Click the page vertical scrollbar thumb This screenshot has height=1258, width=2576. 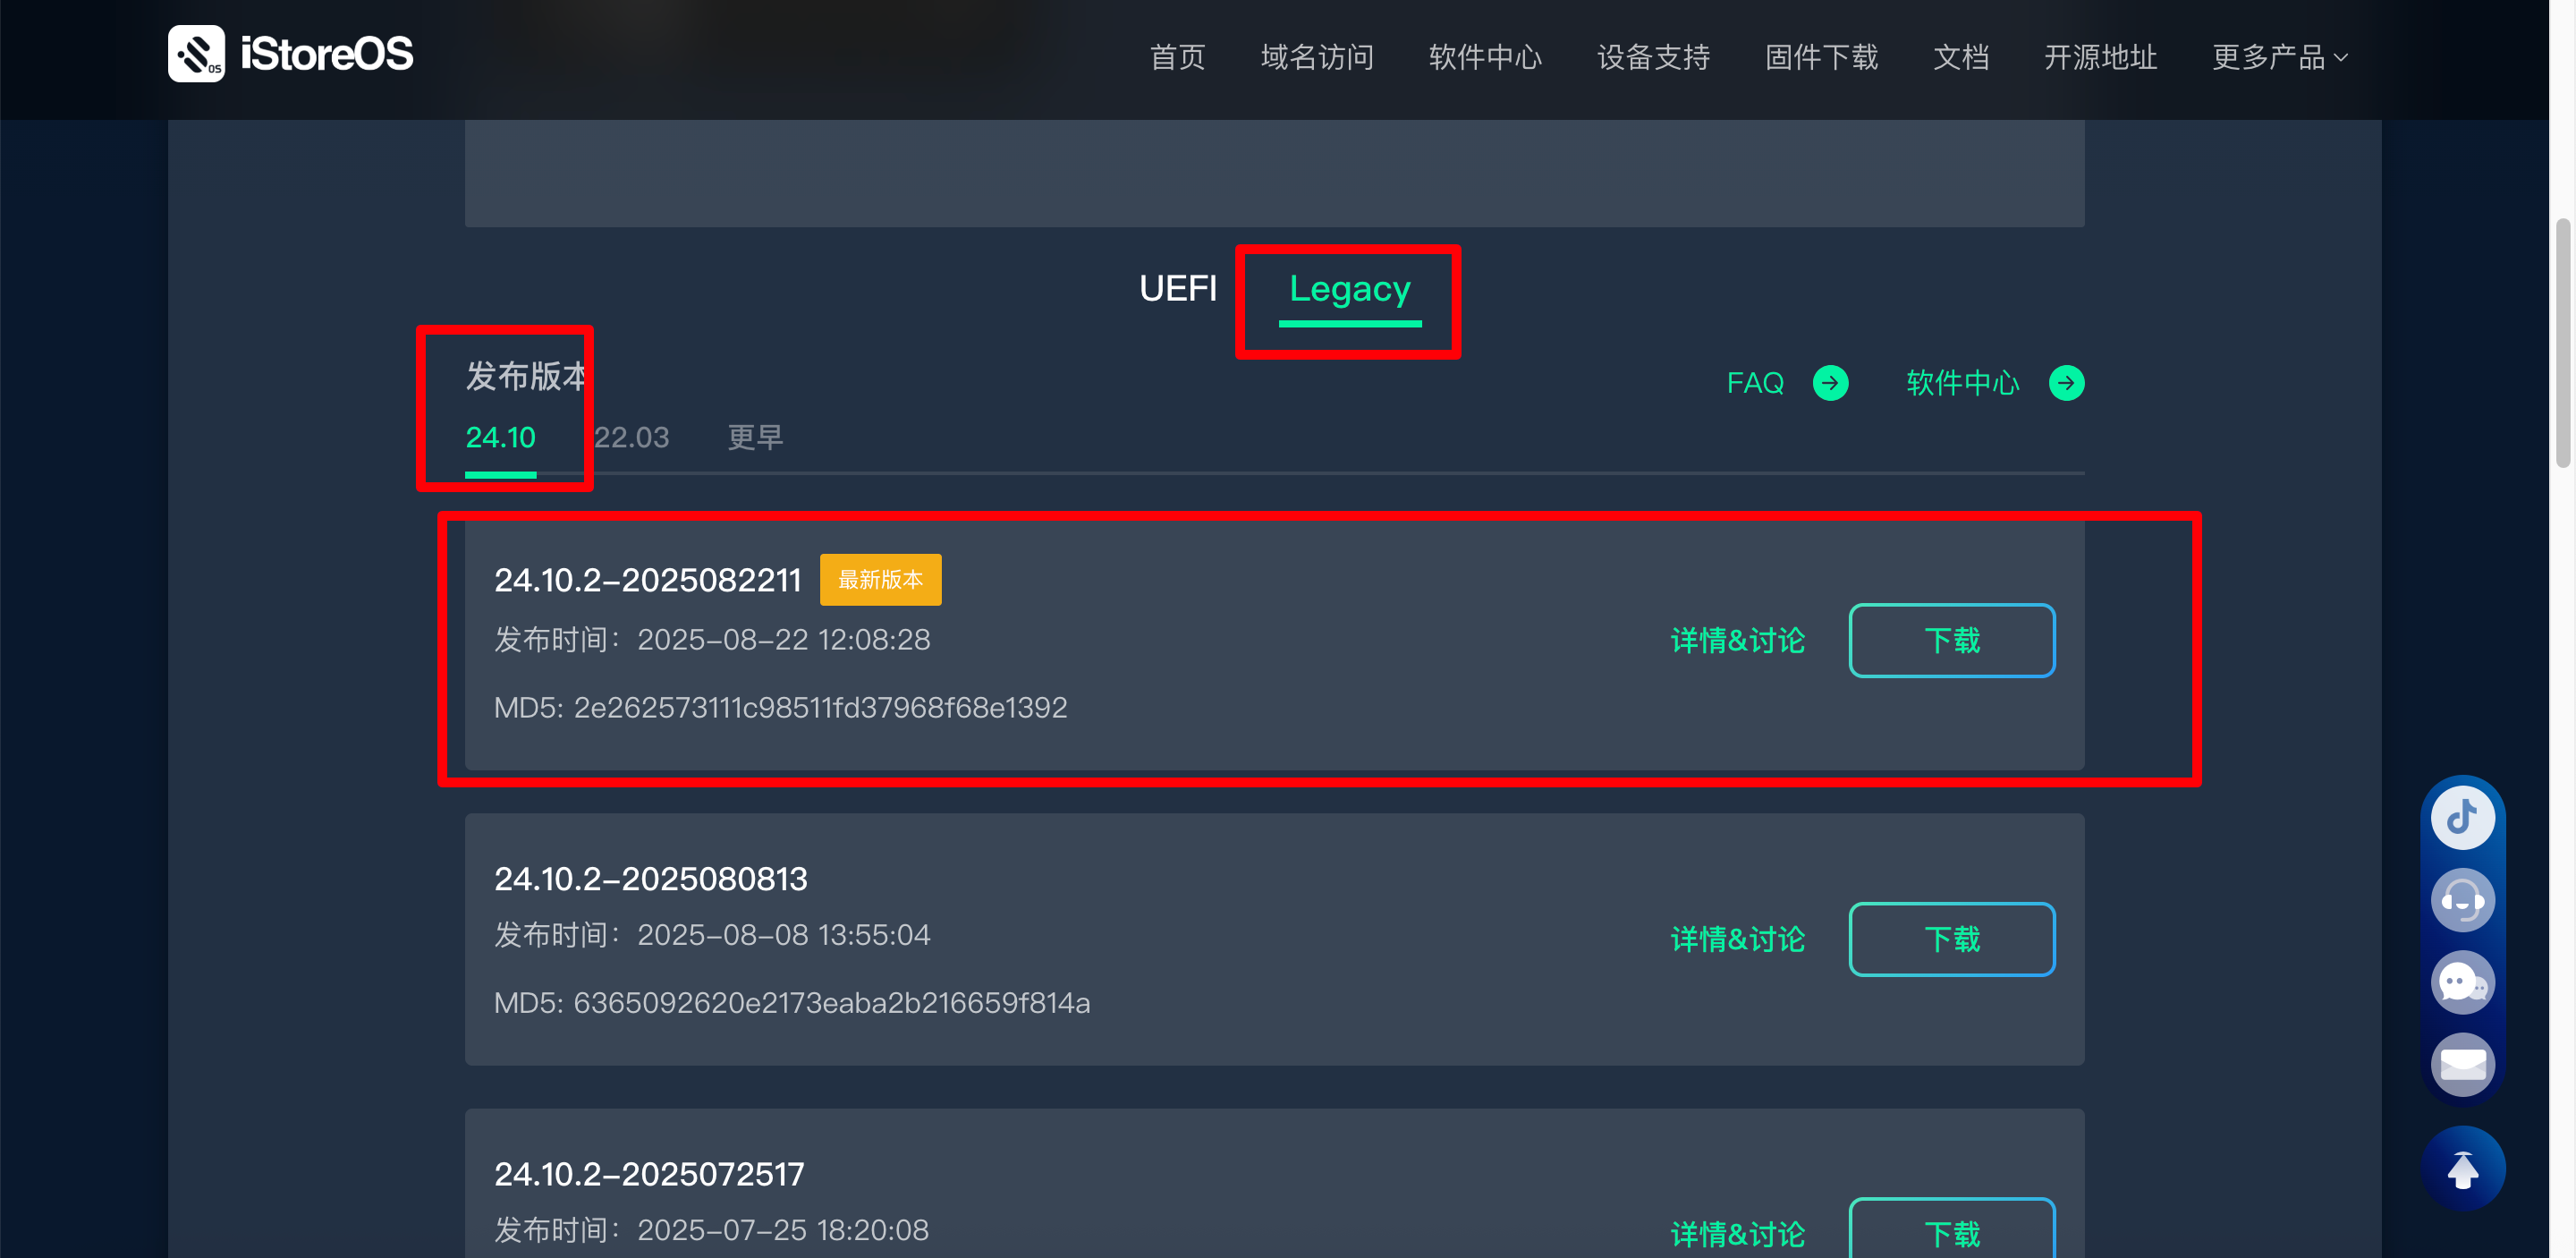(2562, 343)
